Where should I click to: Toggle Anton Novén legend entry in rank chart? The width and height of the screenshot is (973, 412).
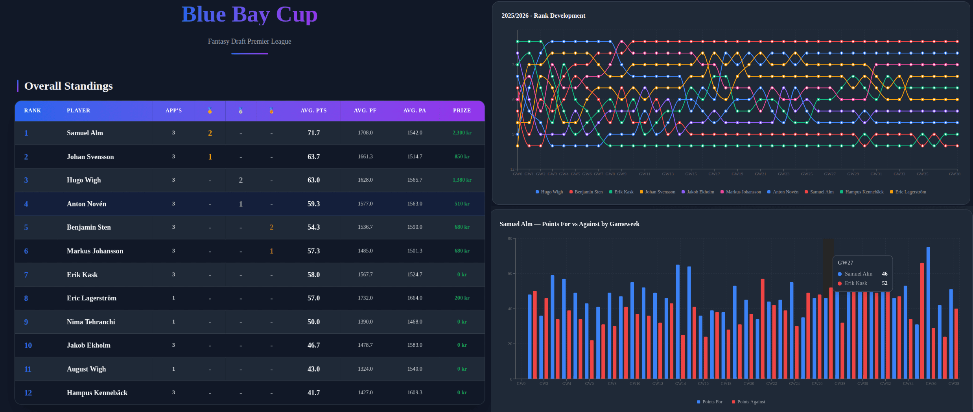pos(783,192)
